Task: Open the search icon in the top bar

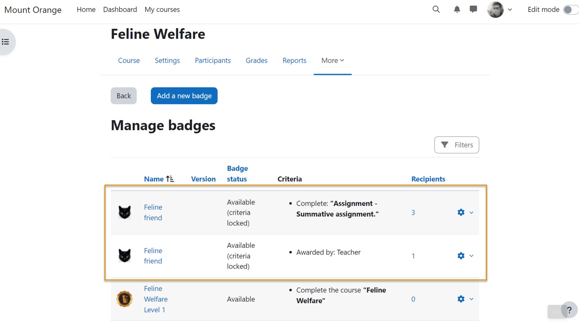Action: point(436,9)
